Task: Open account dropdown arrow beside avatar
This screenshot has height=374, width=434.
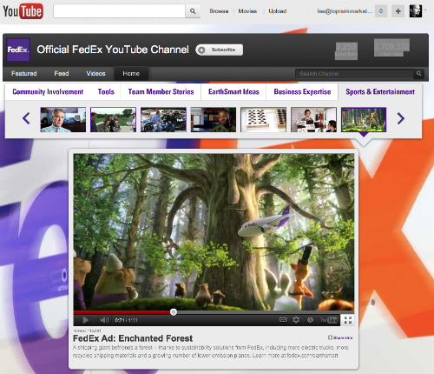Action: (x=425, y=10)
